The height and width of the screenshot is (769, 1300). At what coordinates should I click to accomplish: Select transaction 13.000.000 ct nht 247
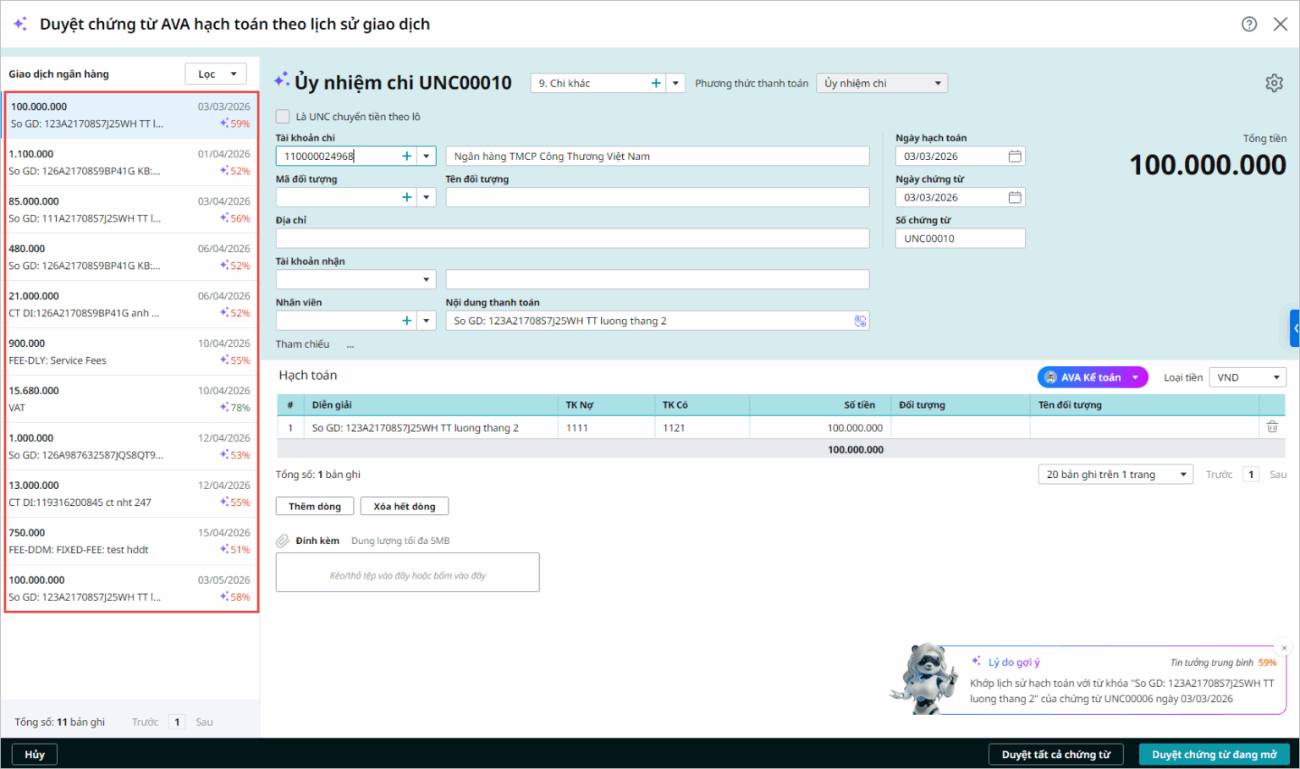coord(130,494)
